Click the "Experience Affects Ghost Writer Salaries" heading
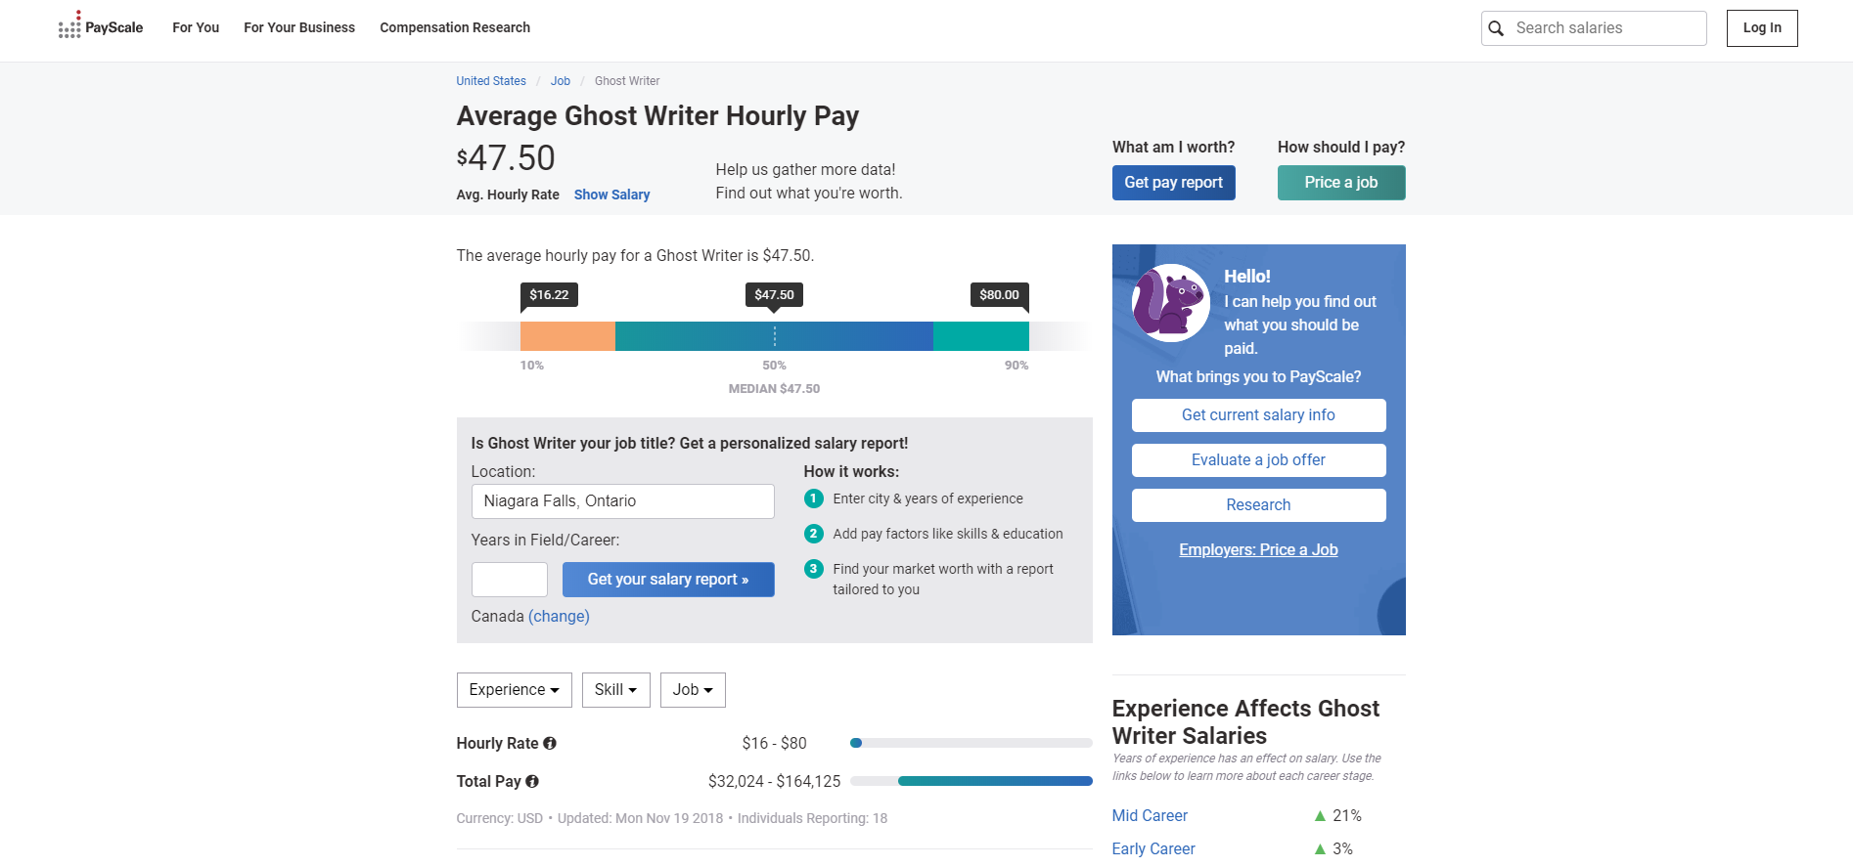This screenshot has height=867, width=1853. [x=1245, y=722]
